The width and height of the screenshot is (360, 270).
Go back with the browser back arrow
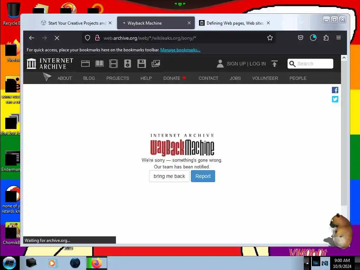point(31,38)
